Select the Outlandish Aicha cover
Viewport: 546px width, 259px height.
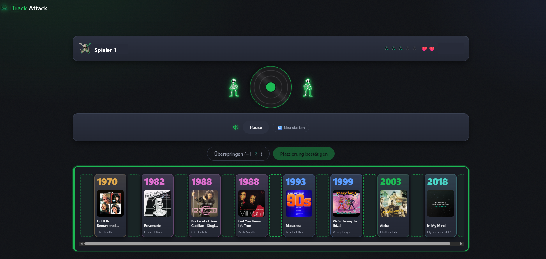(393, 203)
